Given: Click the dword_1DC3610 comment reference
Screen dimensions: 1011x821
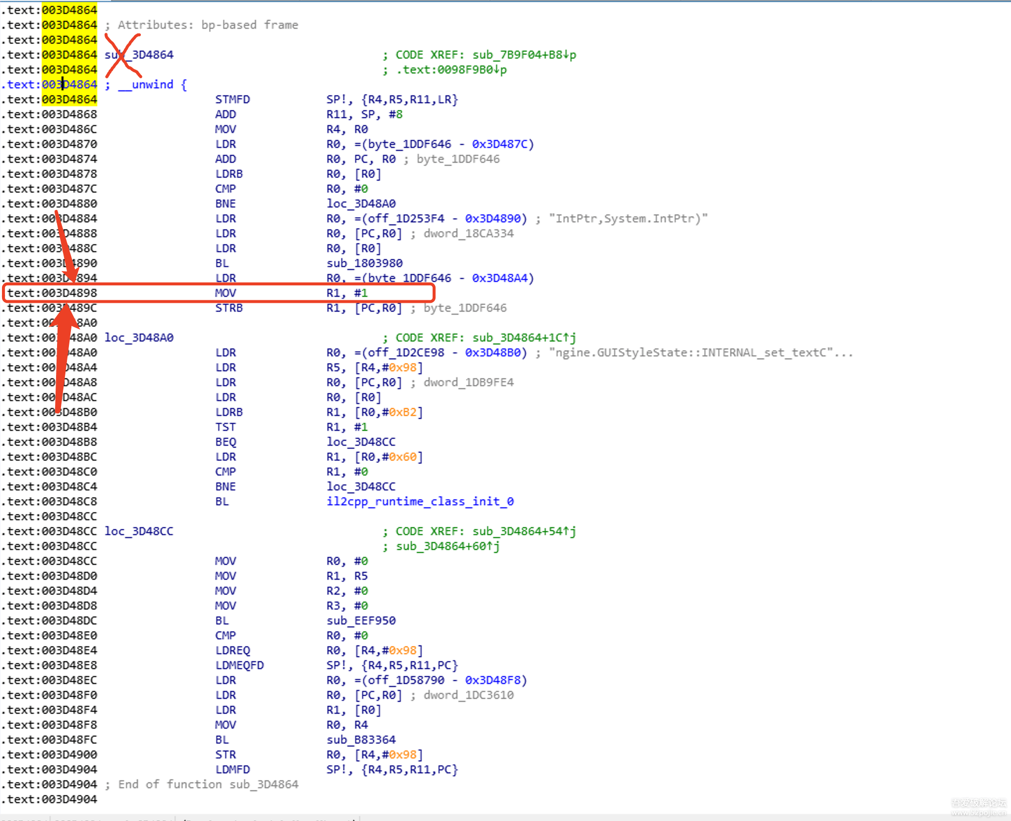Looking at the screenshot, I should [468, 695].
